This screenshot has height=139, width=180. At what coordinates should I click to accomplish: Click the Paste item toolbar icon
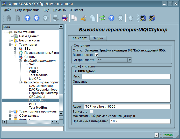coord(92,18)
